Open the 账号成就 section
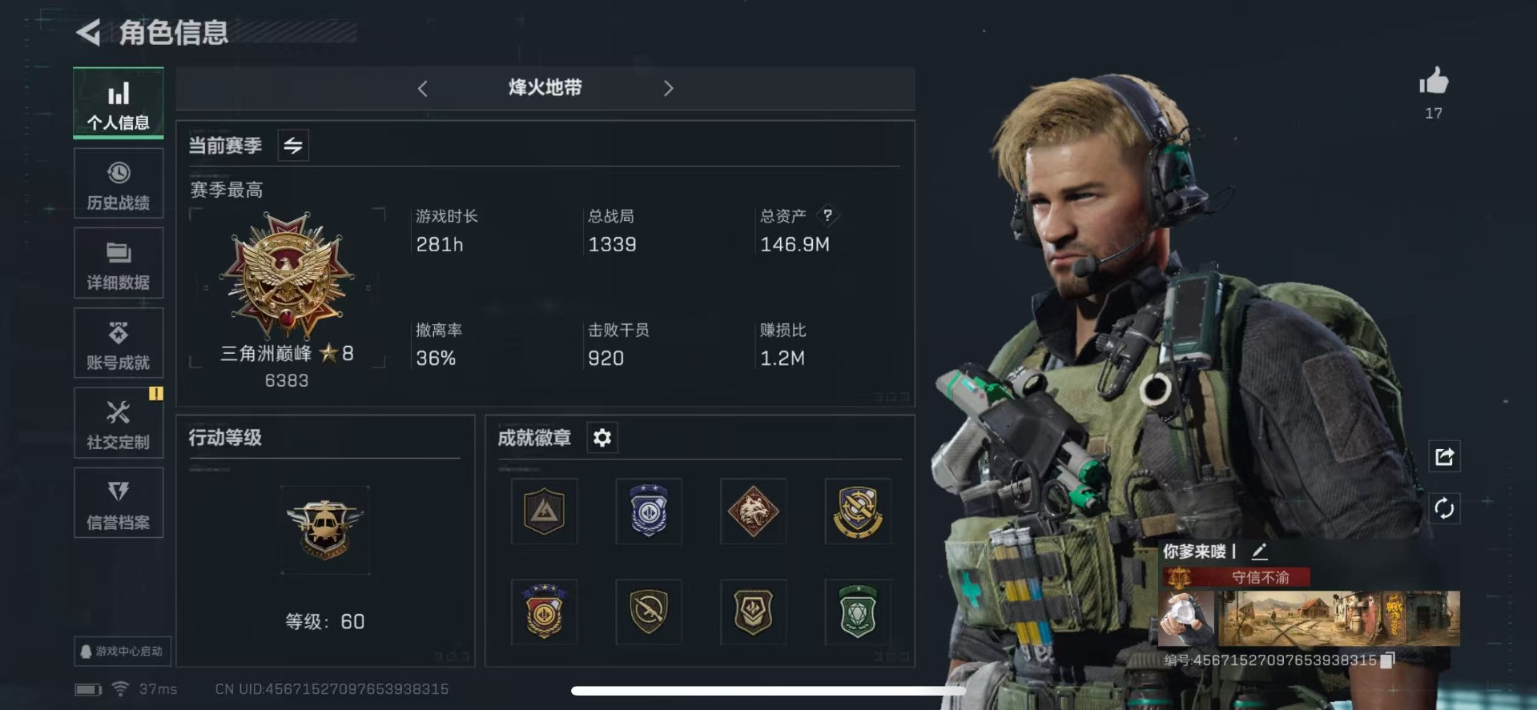The height and width of the screenshot is (710, 1537). (119, 343)
